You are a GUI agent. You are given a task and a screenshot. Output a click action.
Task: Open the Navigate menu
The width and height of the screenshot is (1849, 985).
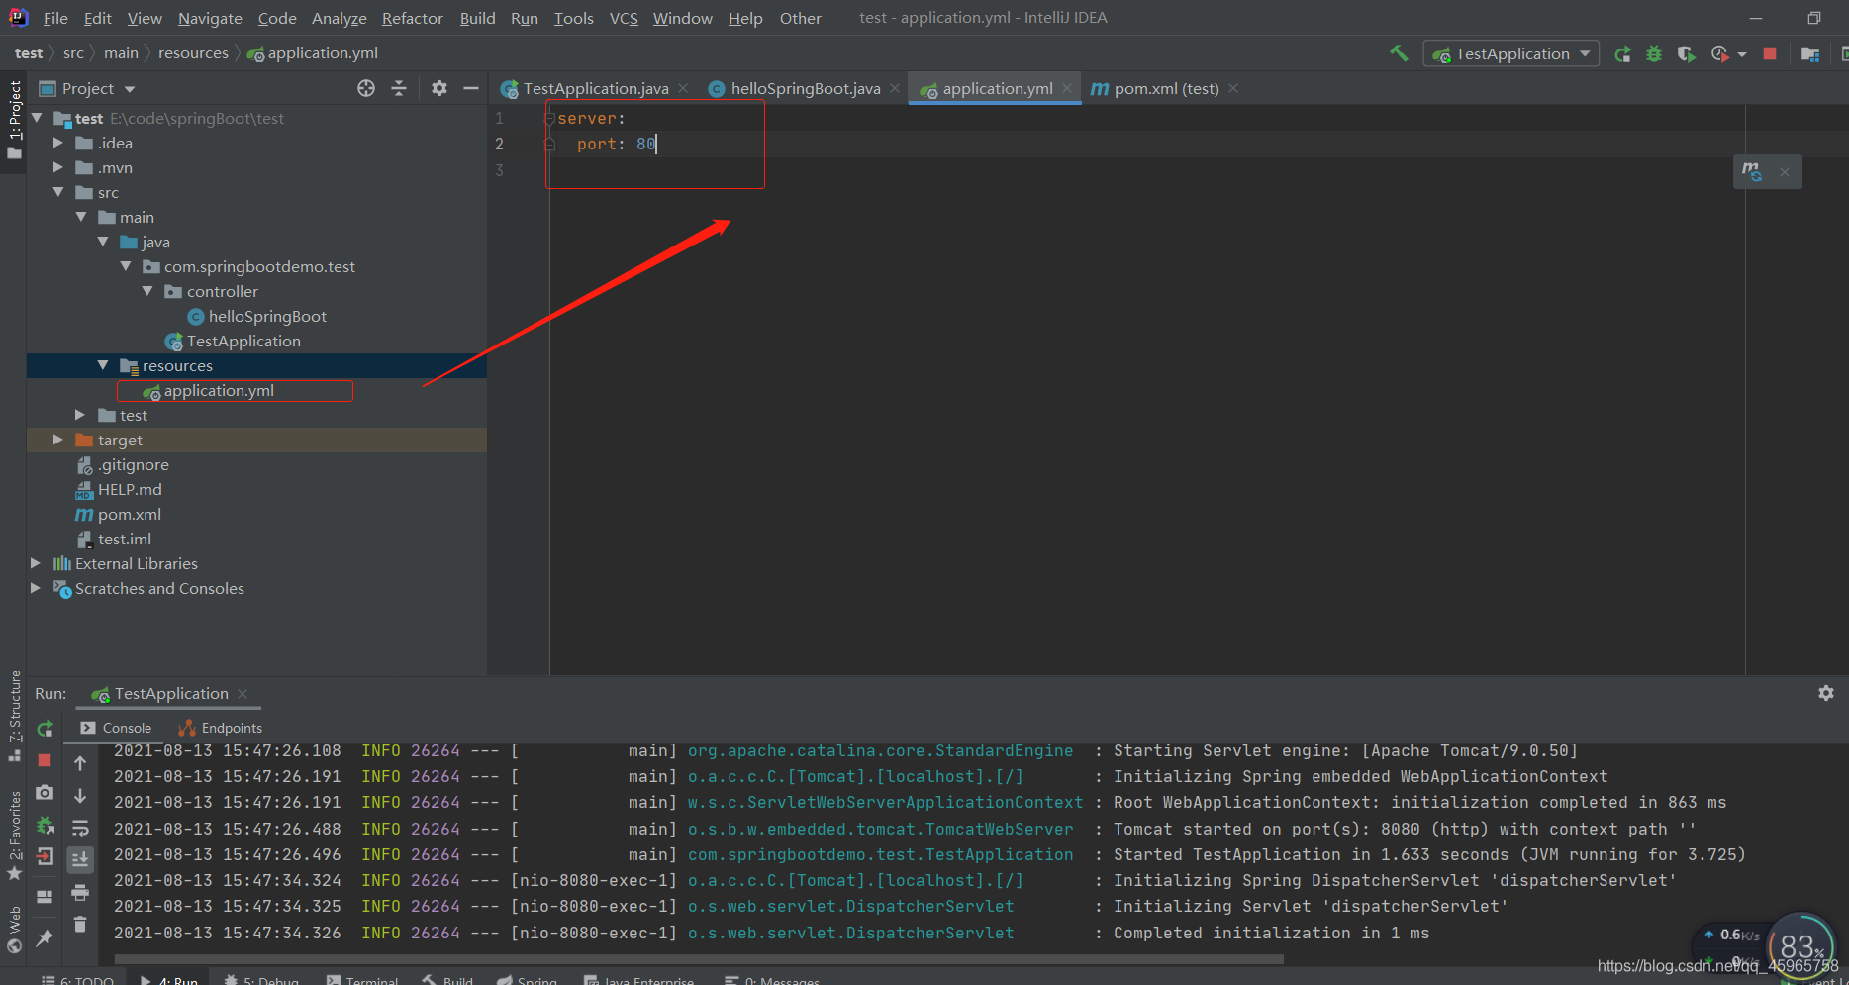pyautogui.click(x=210, y=18)
